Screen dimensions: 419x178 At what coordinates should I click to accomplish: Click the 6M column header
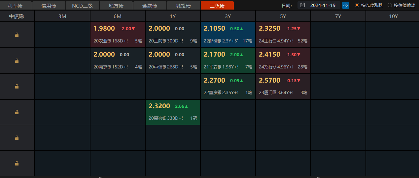(118, 16)
